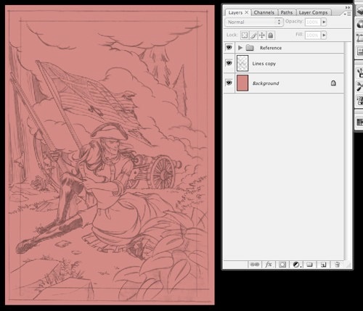Hide the Reference group
This screenshot has width=363, height=311.
[229, 47]
